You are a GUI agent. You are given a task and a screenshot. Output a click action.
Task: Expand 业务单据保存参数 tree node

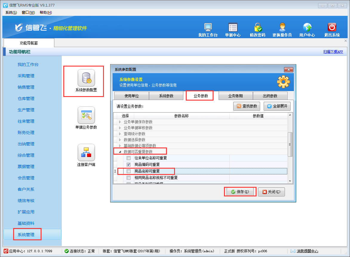point(120,122)
